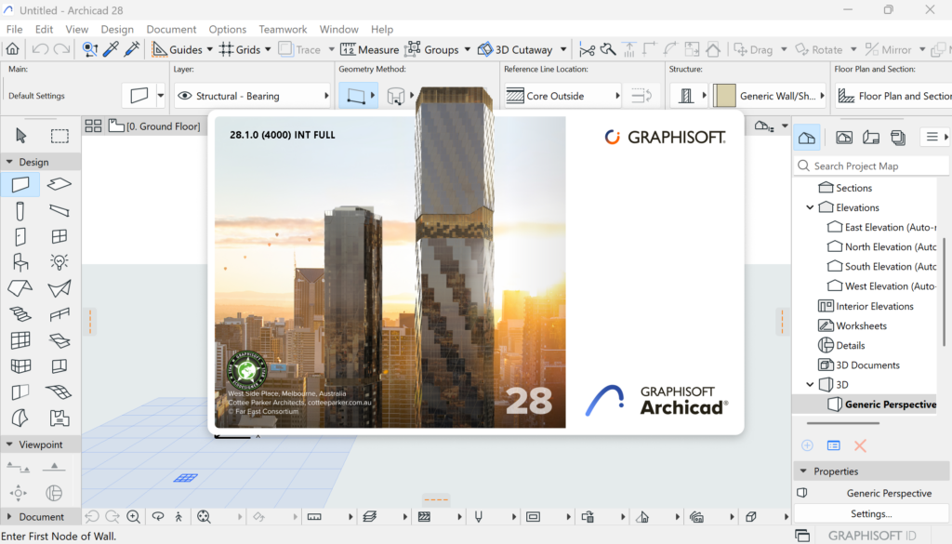Select Worksheets in Project Map
Image resolution: width=952 pixels, height=544 pixels.
point(853,326)
